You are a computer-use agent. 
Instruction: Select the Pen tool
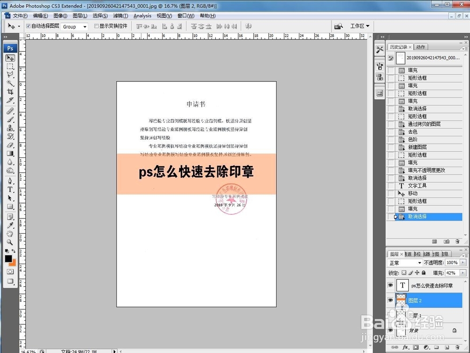[10, 181]
